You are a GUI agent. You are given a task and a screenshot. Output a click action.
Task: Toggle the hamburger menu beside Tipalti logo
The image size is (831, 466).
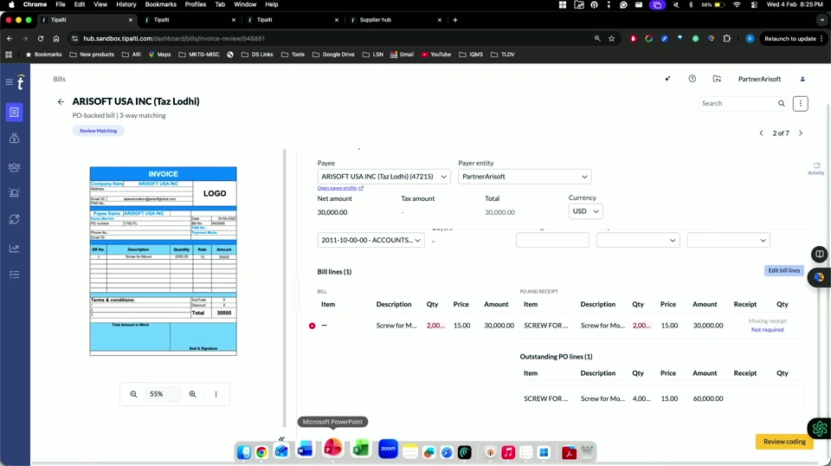tap(9, 81)
